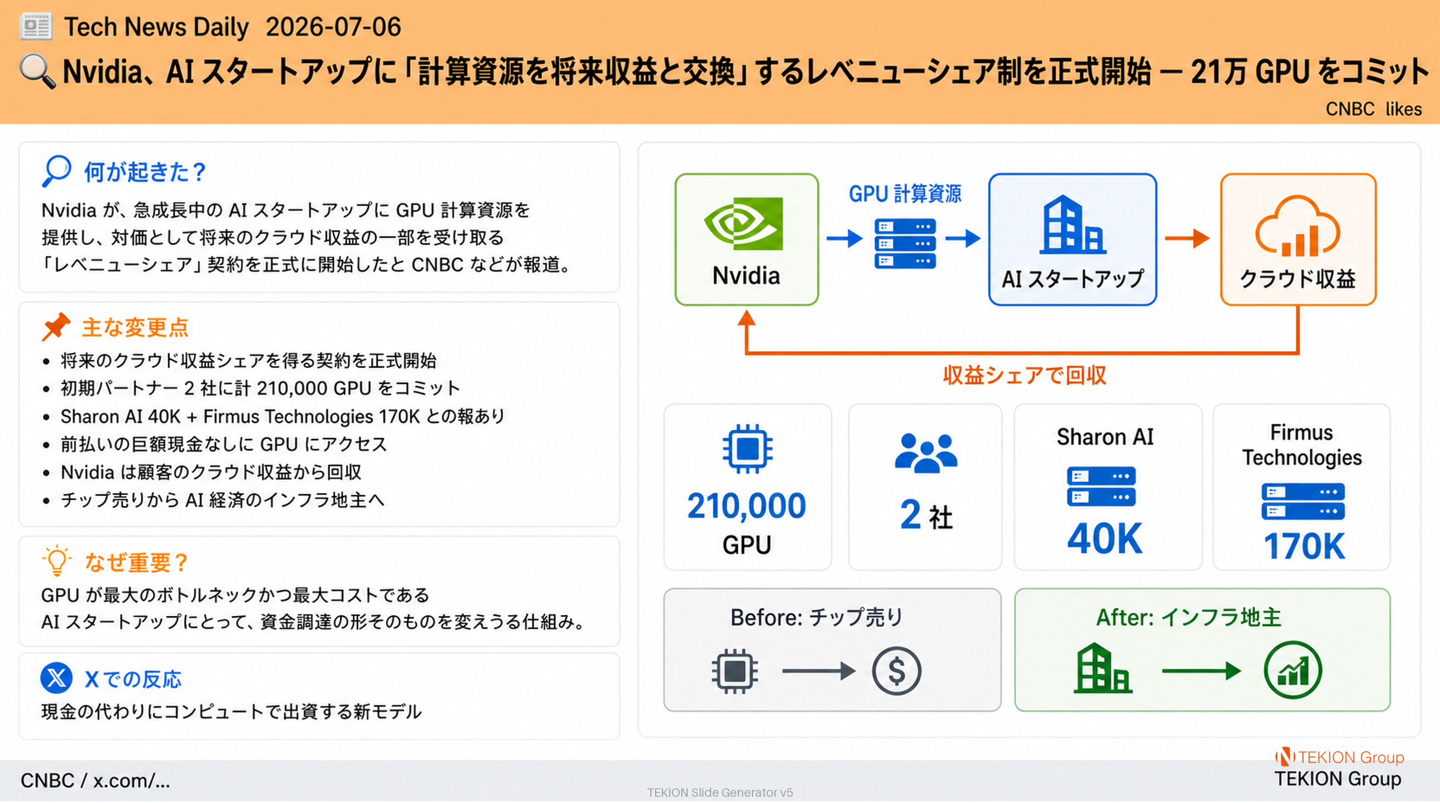This screenshot has width=1440, height=803.
Task: Click the server icon in the Firmus Technologies card
Action: pos(1302,501)
